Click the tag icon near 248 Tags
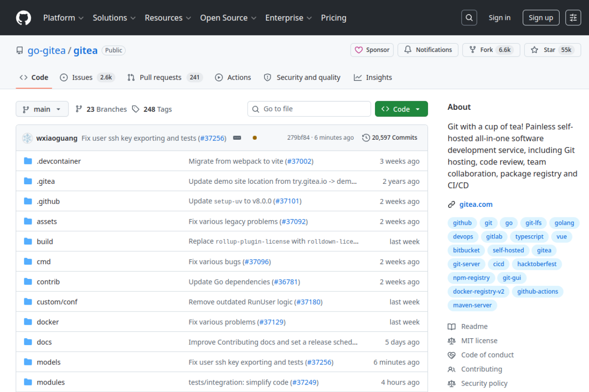Image resolution: width=589 pixels, height=392 pixels. [x=136, y=109]
